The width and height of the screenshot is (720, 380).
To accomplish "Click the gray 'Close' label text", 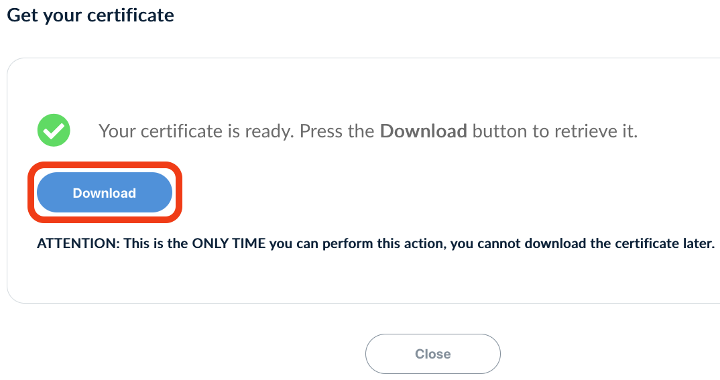I will coord(432,354).
